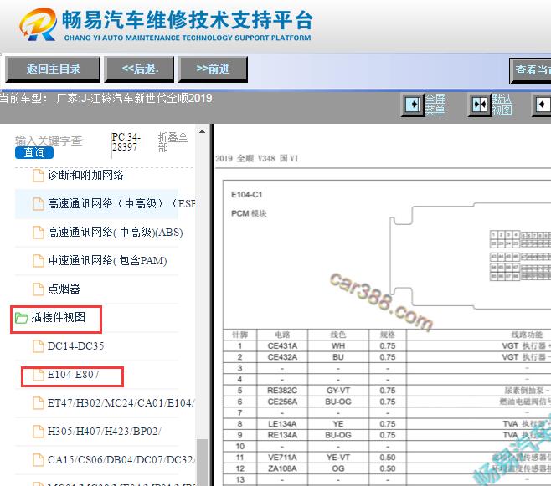Click circuit cell CE432A
Image resolution: width=551 pixels, height=486 pixels.
click(x=282, y=357)
